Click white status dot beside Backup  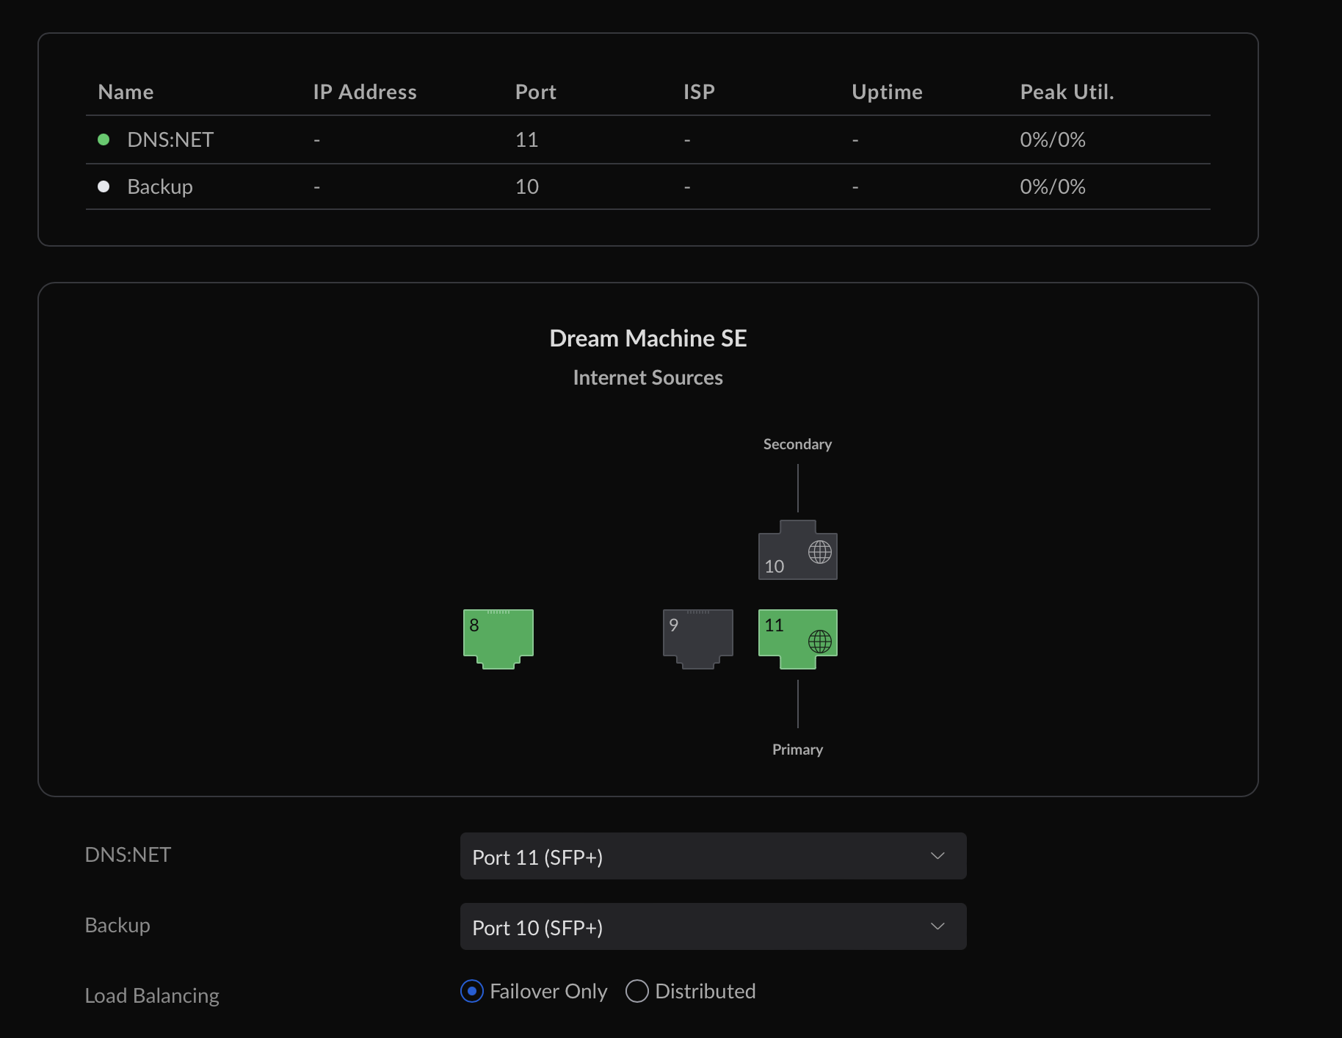pos(104,186)
